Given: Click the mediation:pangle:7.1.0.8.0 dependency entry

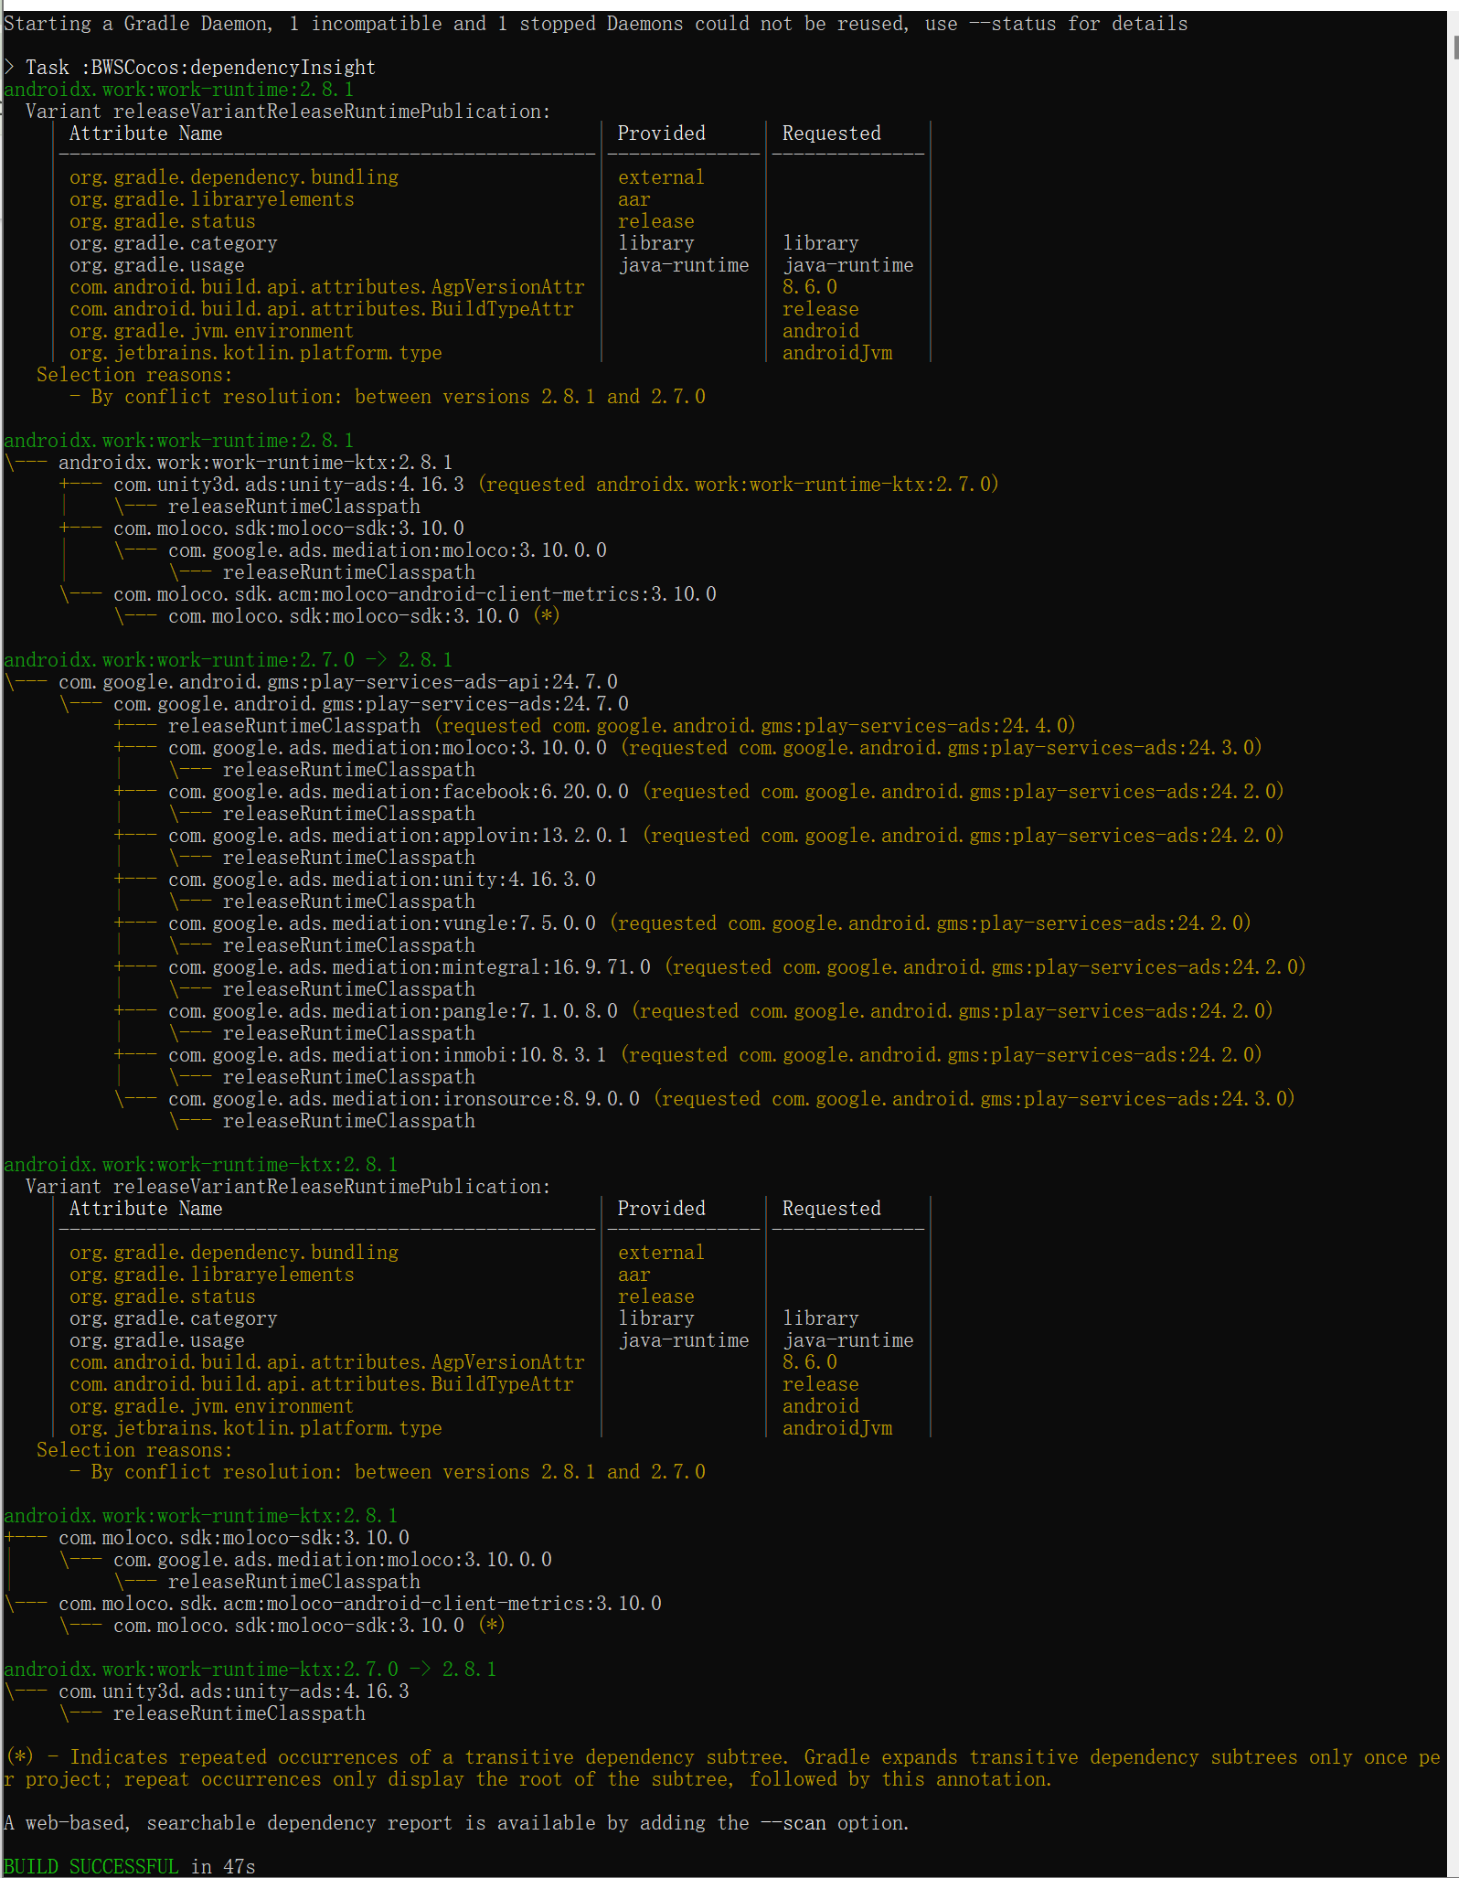Looking at the screenshot, I should 392,1011.
